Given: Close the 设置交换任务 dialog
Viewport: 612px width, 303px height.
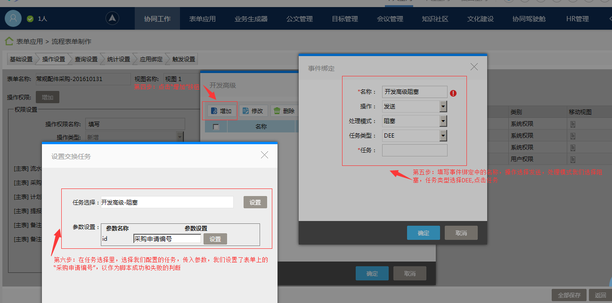Looking at the screenshot, I should [264, 155].
